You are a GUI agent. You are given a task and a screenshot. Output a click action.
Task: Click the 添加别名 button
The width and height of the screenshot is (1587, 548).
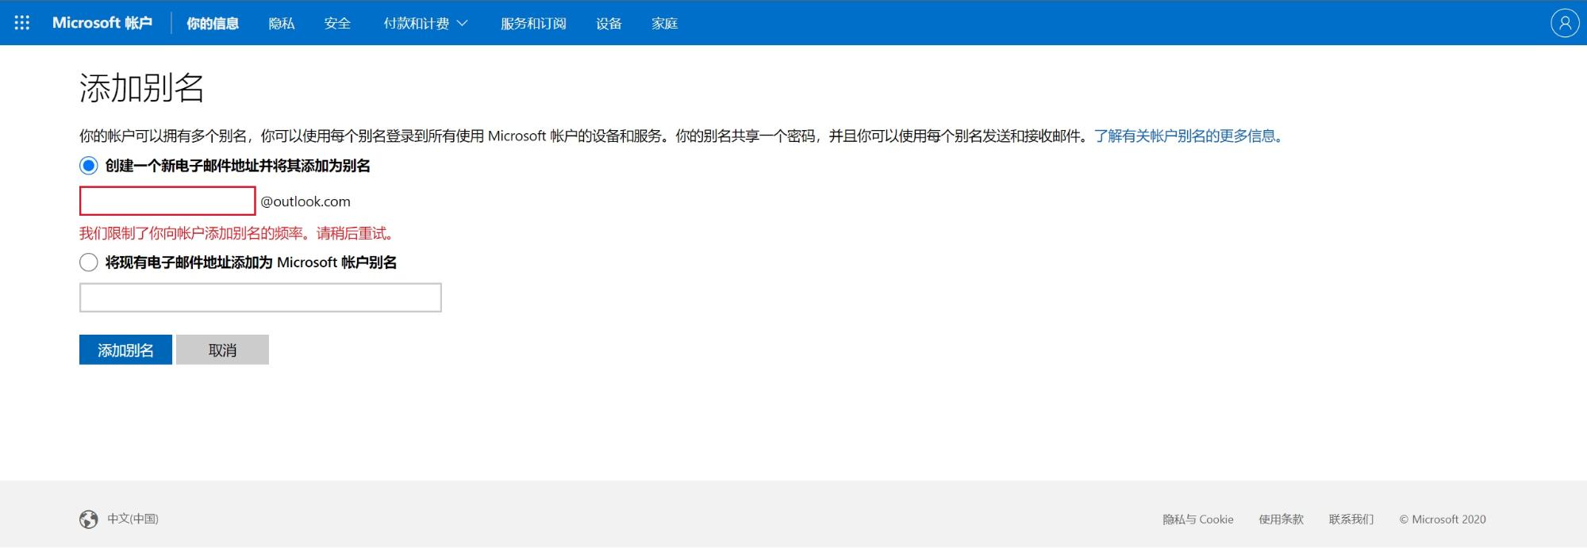pyautogui.click(x=125, y=350)
